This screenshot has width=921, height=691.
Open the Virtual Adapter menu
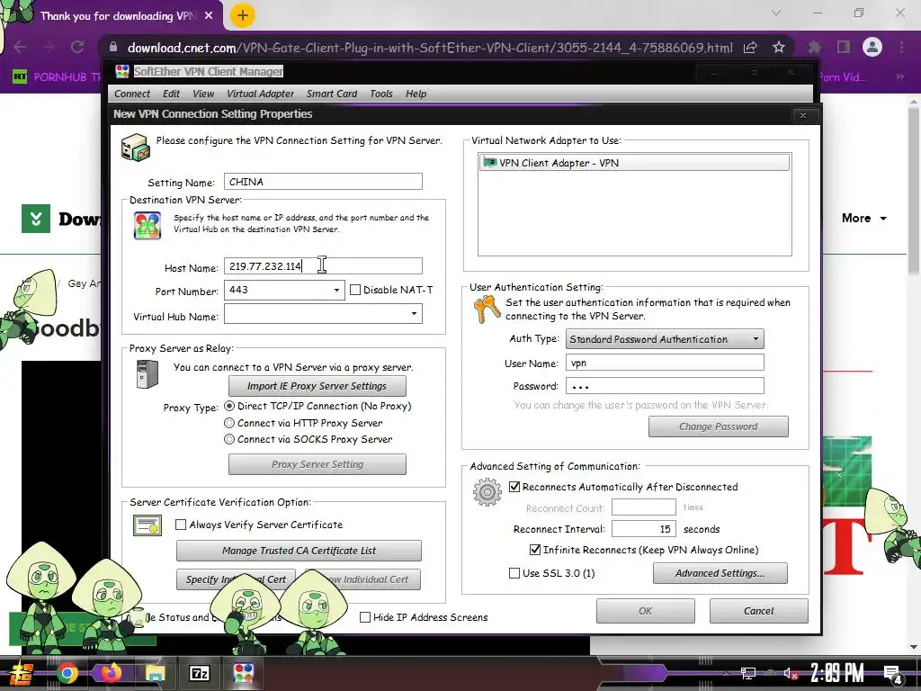[x=260, y=94]
